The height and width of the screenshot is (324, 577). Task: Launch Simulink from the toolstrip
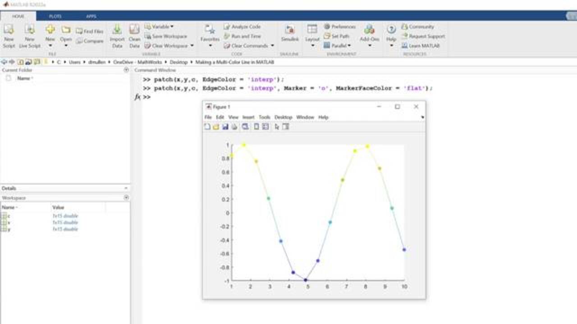tap(290, 30)
